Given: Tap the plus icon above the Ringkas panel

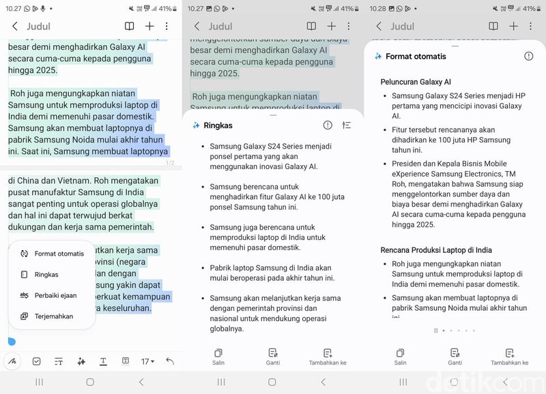Looking at the screenshot, I should (332, 26).
